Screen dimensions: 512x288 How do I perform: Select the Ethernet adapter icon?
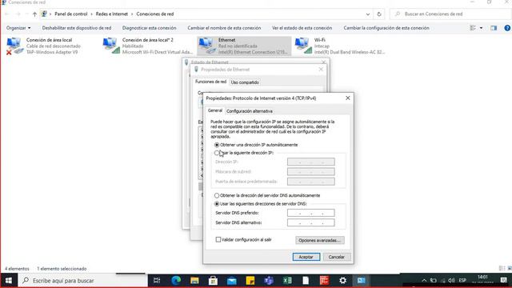[207, 46]
